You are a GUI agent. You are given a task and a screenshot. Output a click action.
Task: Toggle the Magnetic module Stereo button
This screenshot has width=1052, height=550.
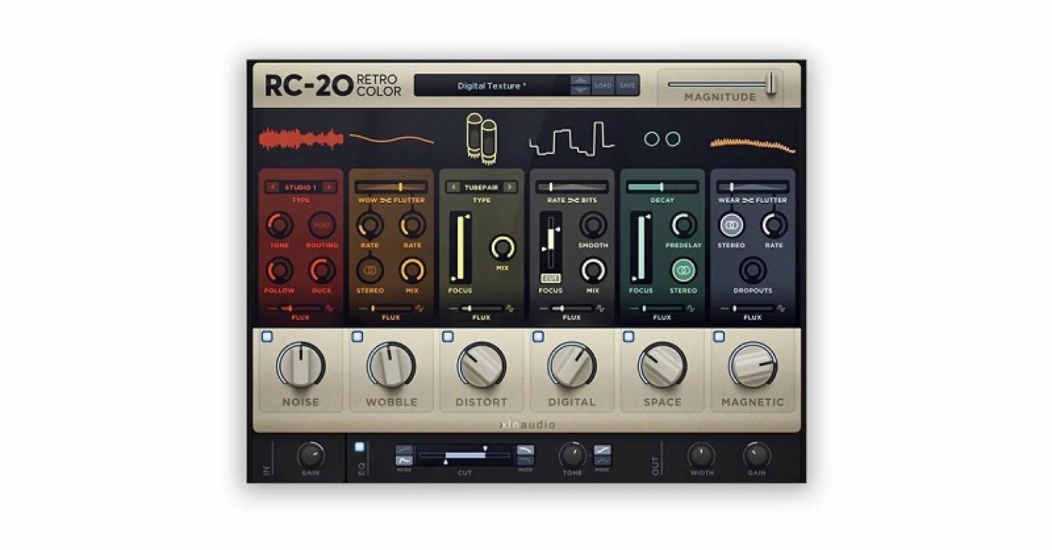(x=731, y=225)
